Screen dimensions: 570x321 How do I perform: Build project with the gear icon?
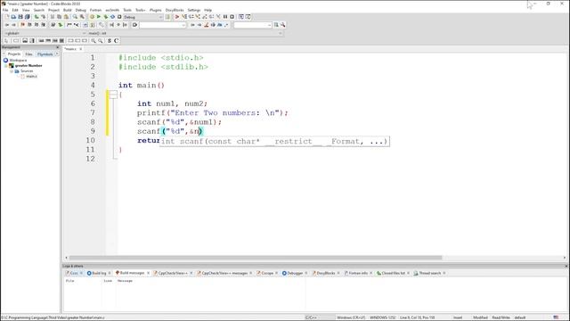(92, 17)
